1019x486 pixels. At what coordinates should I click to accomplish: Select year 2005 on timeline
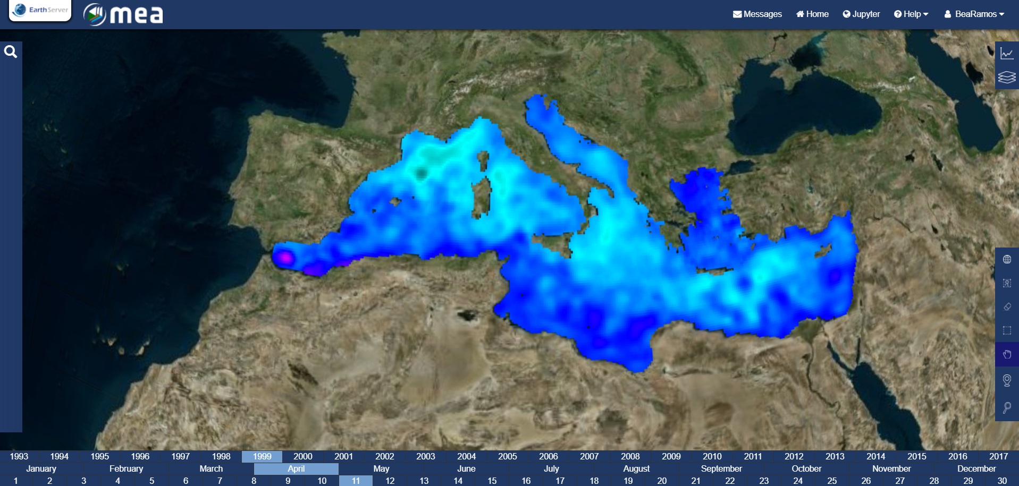click(508, 456)
